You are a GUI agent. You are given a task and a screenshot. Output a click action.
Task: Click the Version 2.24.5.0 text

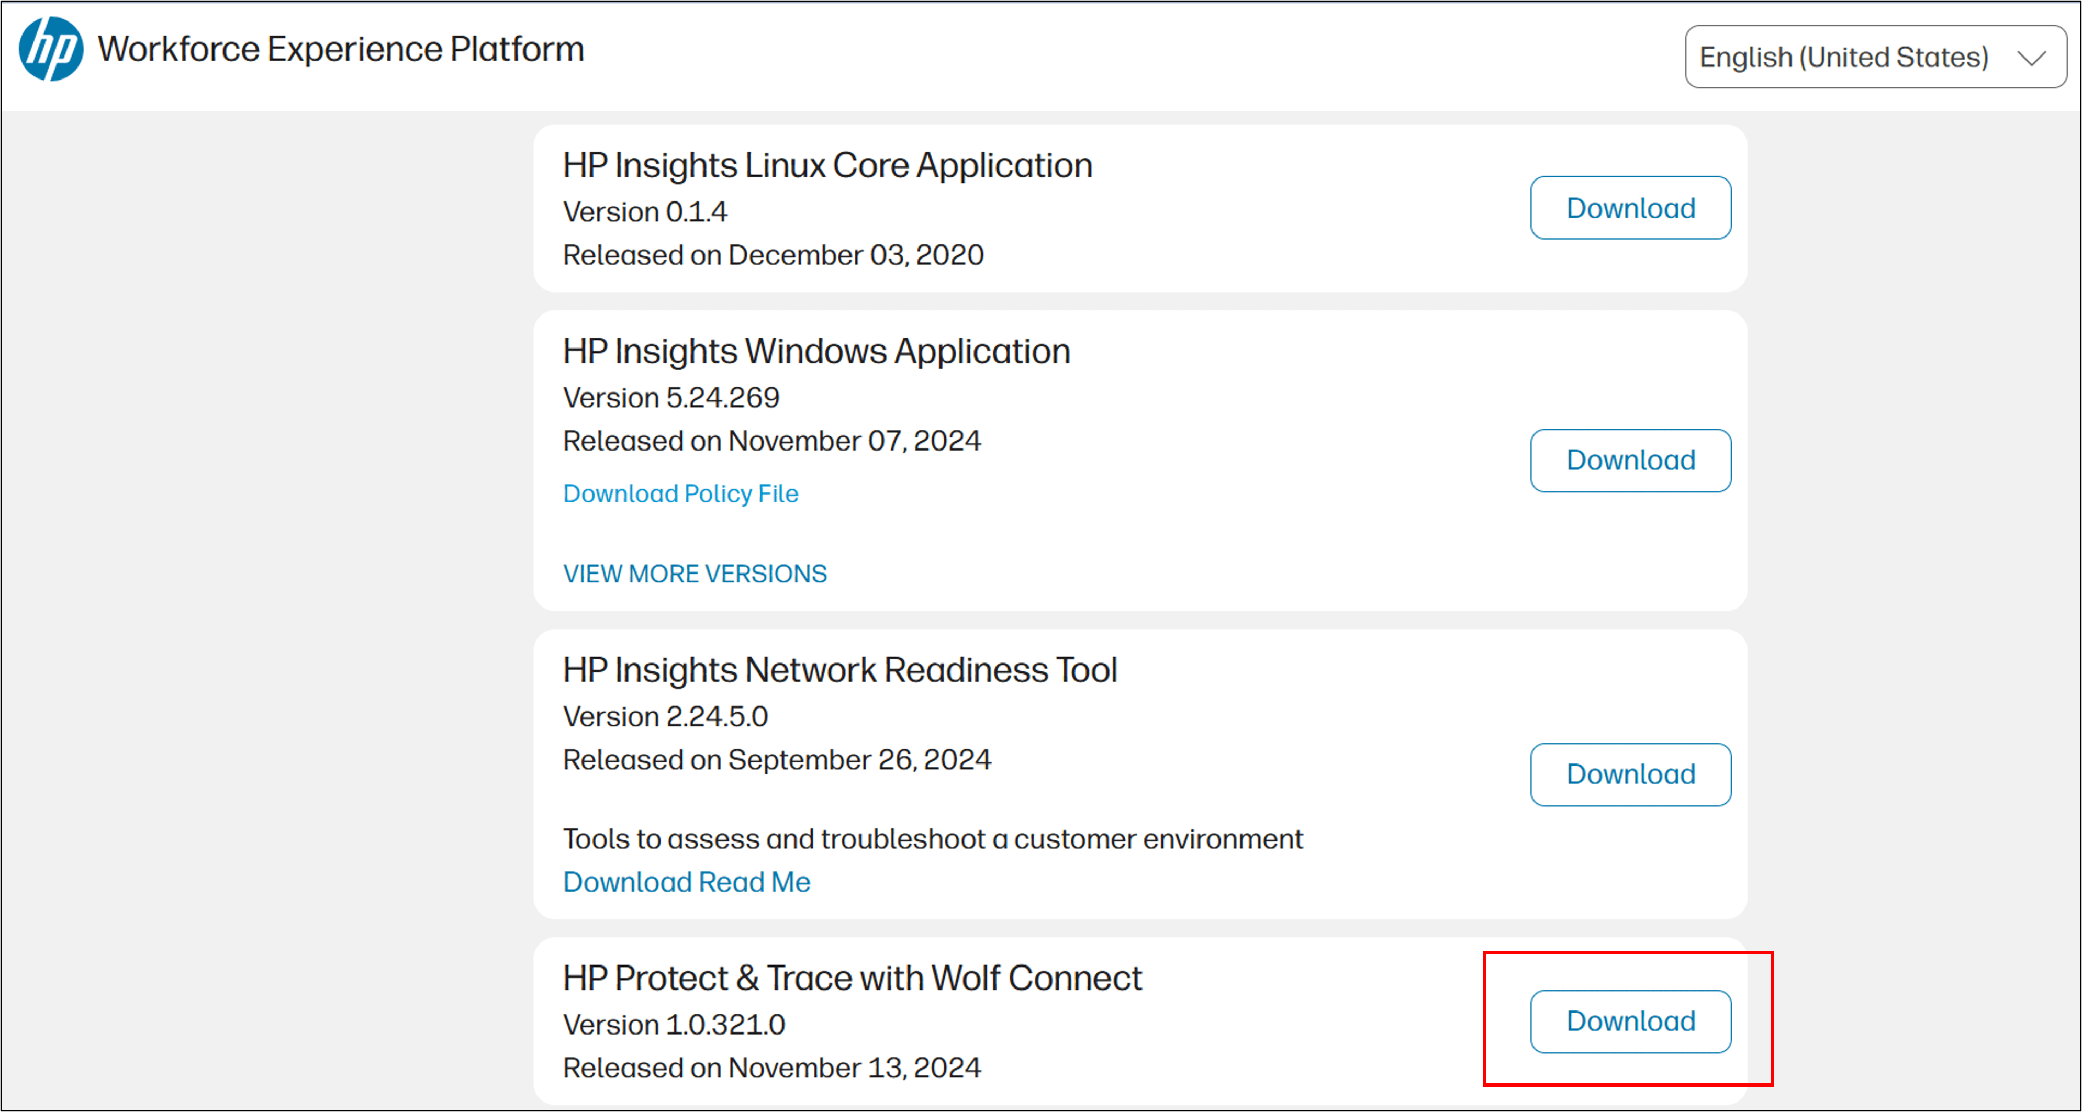pyautogui.click(x=665, y=717)
